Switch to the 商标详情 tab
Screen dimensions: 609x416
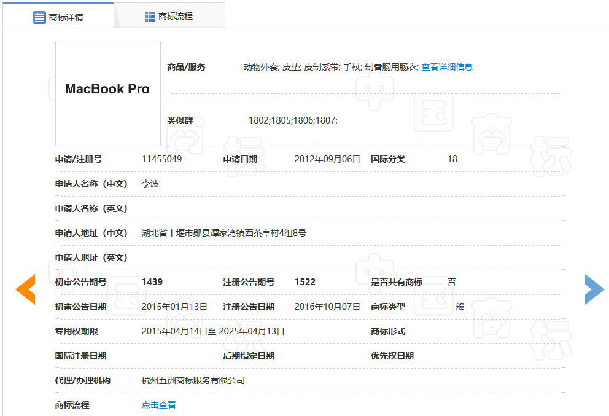58,16
